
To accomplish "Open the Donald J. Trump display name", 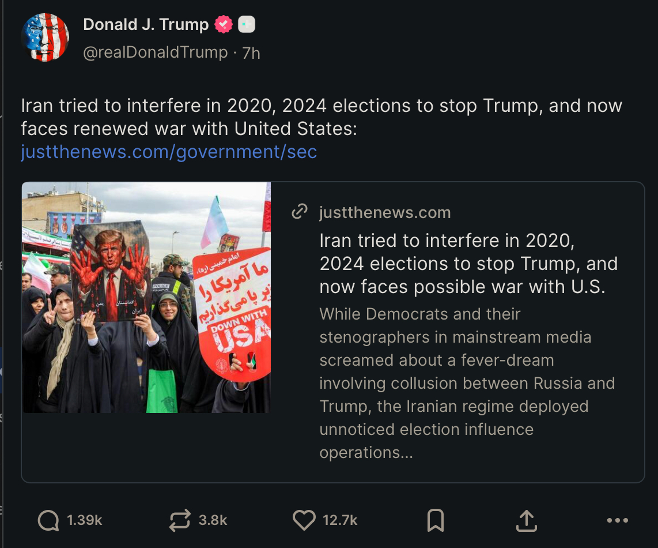I will (x=146, y=24).
